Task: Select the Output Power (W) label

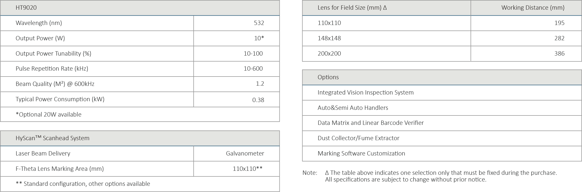Action: click(40, 38)
